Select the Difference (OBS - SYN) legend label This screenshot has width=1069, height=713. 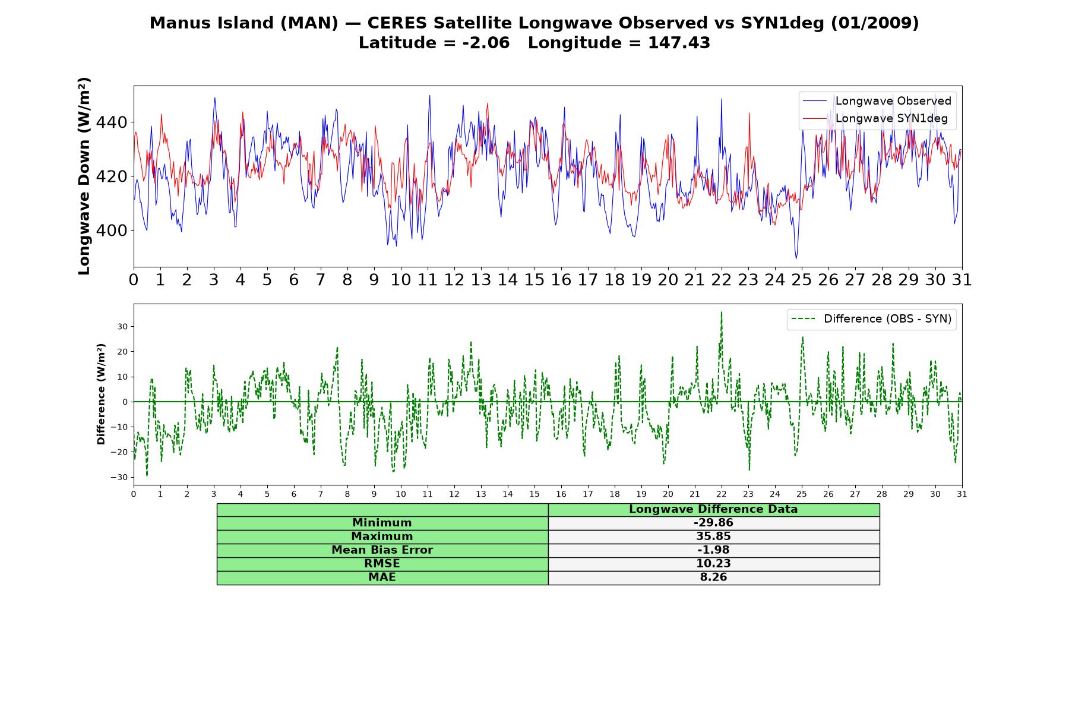pos(887,319)
